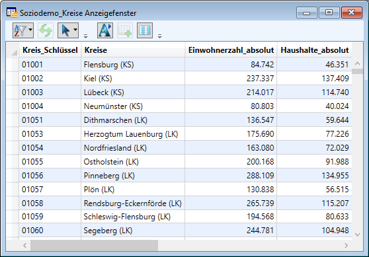Select the Pinneberg (LK) cell

(133, 176)
